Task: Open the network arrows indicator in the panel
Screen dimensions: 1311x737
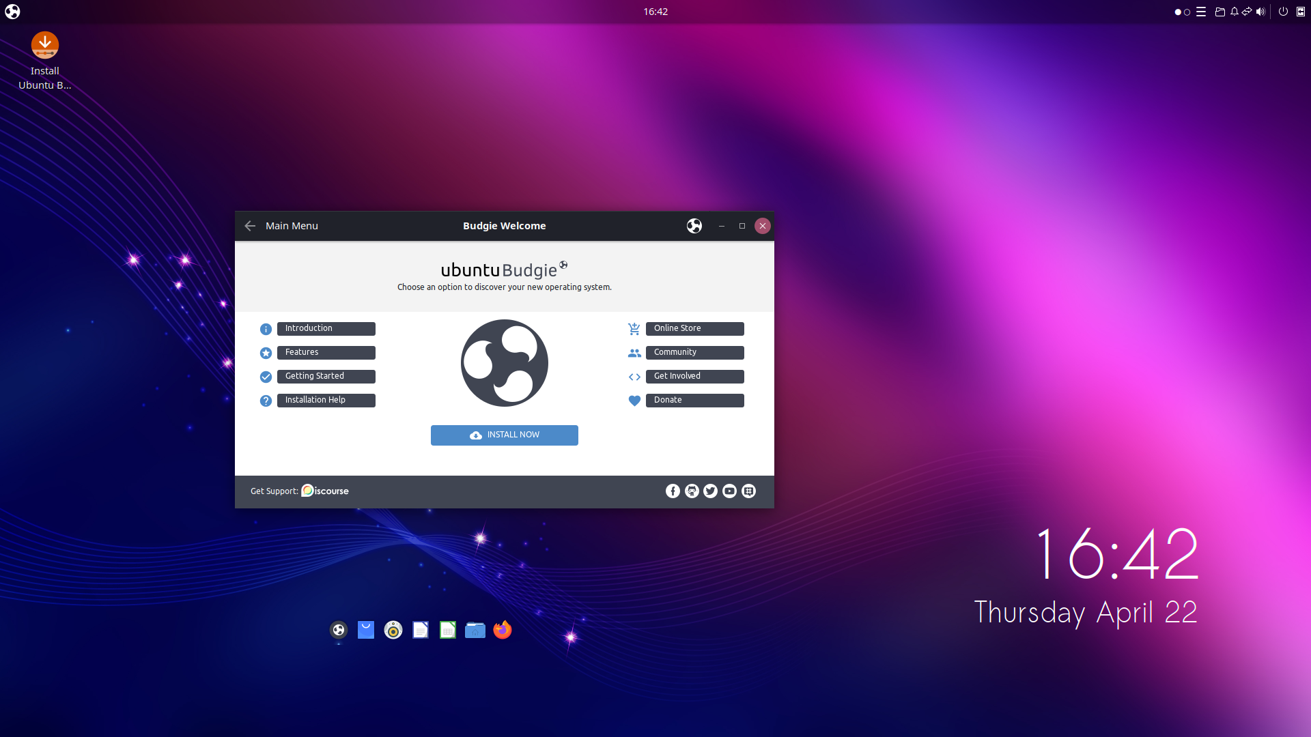Action: pyautogui.click(x=1247, y=12)
